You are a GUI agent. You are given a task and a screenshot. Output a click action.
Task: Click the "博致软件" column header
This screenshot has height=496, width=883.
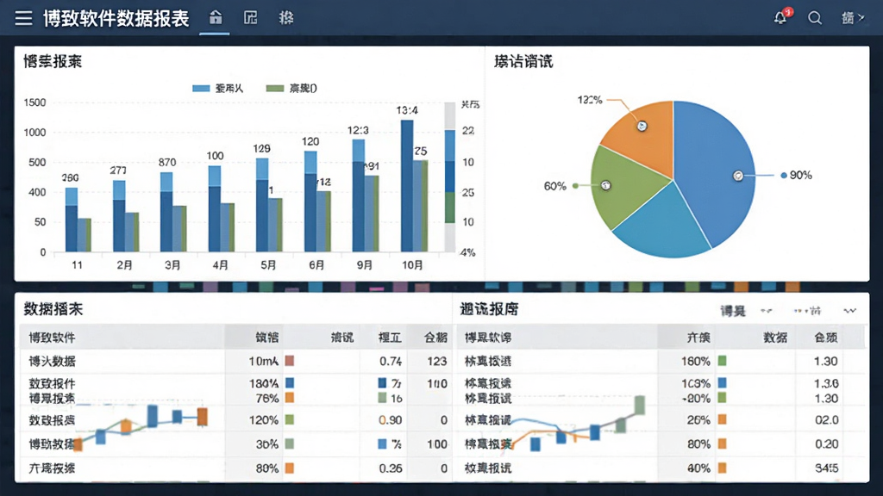pos(52,338)
